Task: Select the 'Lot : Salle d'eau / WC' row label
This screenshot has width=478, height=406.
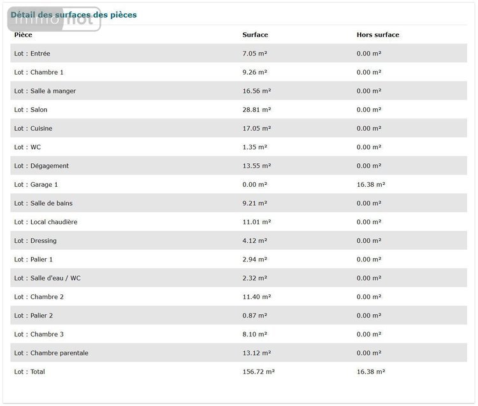Action: coord(47,278)
